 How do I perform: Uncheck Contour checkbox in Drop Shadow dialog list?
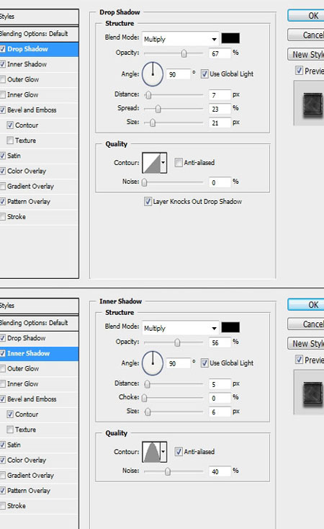[10, 125]
